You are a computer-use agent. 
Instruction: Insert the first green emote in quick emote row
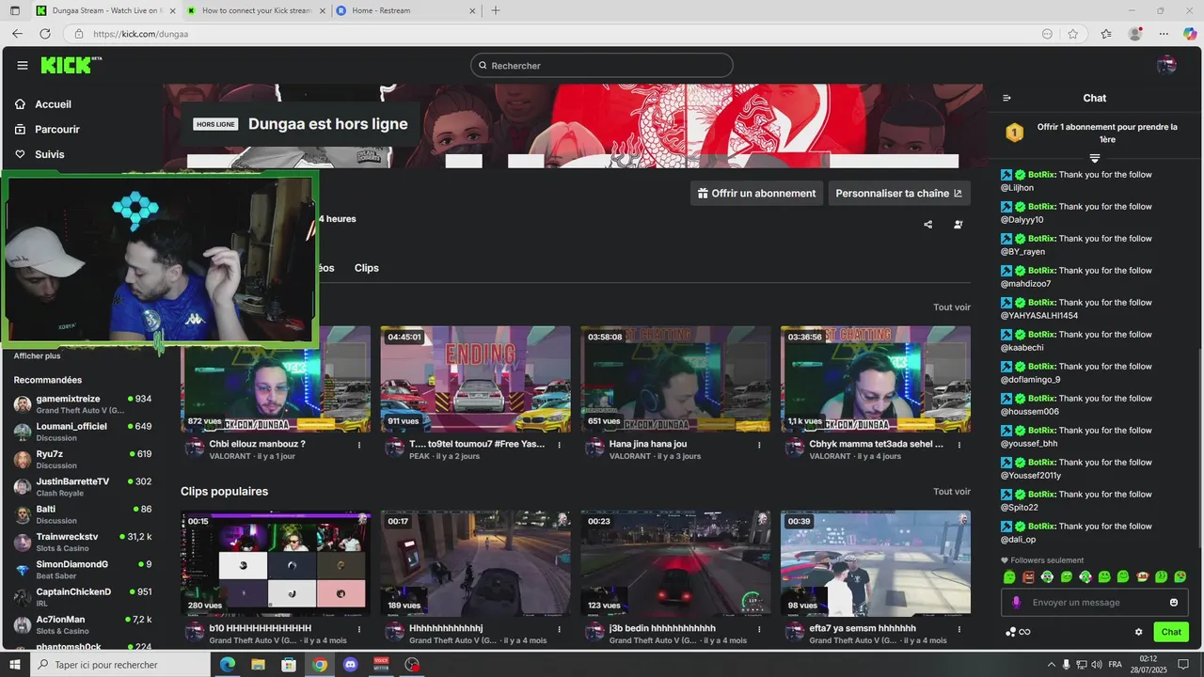point(1009,576)
